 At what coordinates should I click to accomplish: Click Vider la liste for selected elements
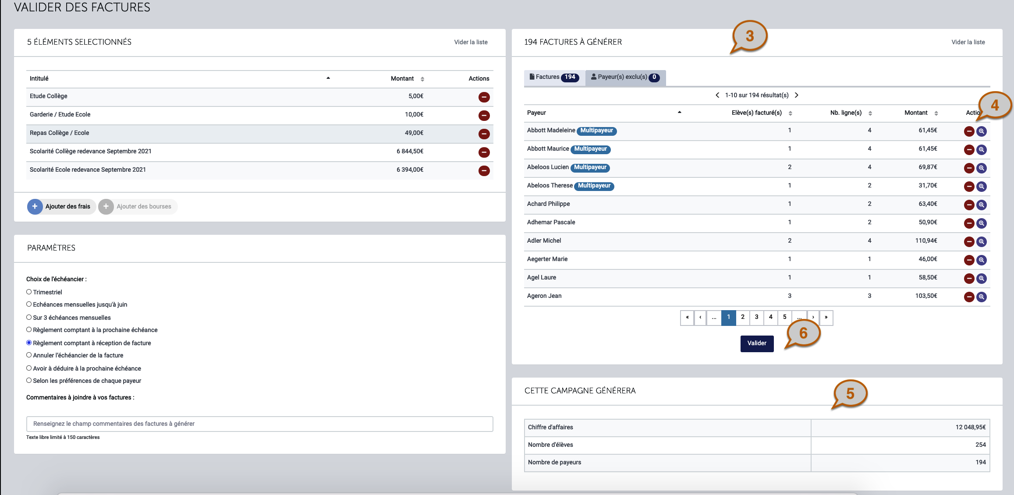[x=471, y=42]
